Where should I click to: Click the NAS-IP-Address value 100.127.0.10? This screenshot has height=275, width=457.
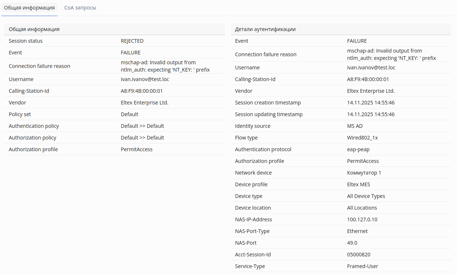point(362,219)
